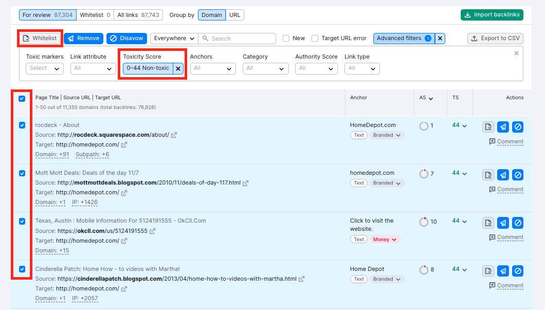545x310 pixels.
Task: Toggle the Advanced filters button
Action: coord(404,38)
